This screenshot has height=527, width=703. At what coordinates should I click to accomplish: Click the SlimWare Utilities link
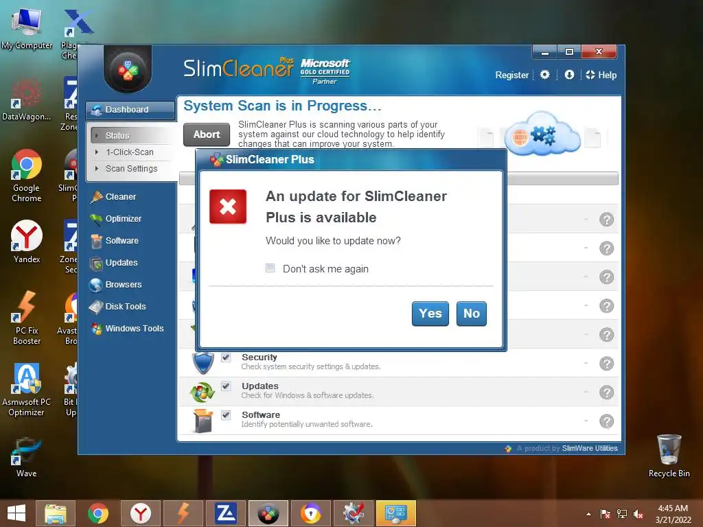[590, 448]
